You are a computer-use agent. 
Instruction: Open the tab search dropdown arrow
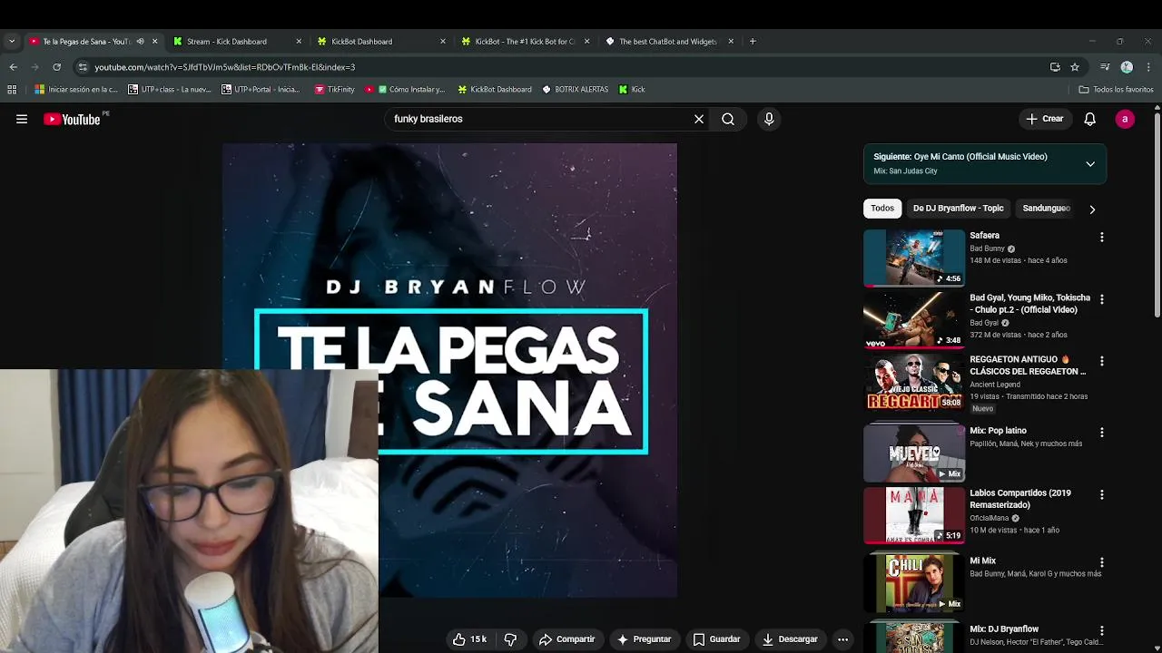click(x=12, y=41)
